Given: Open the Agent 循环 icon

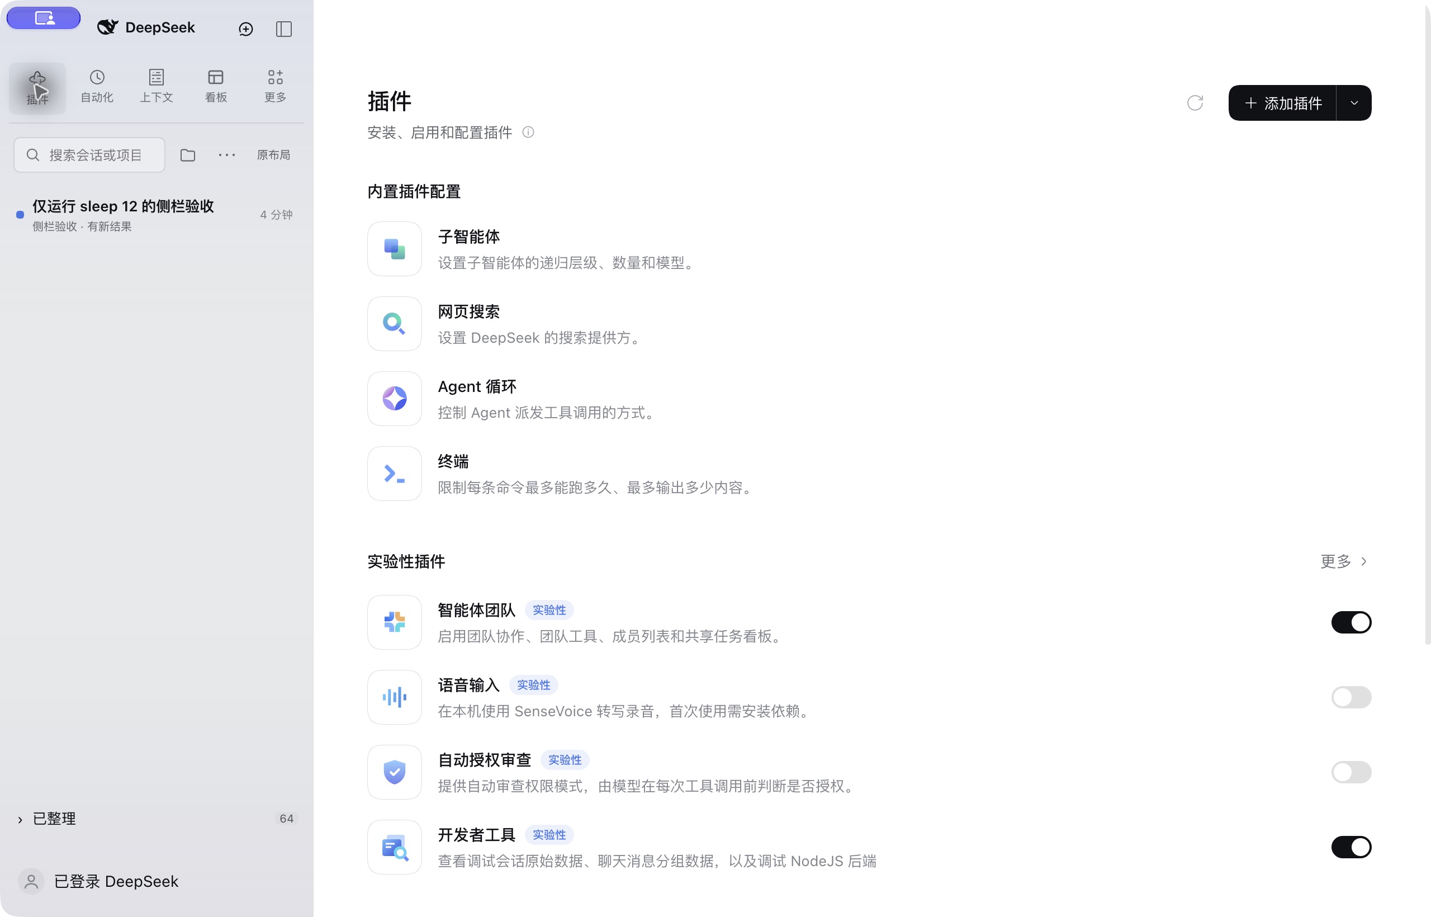Looking at the screenshot, I should point(395,399).
